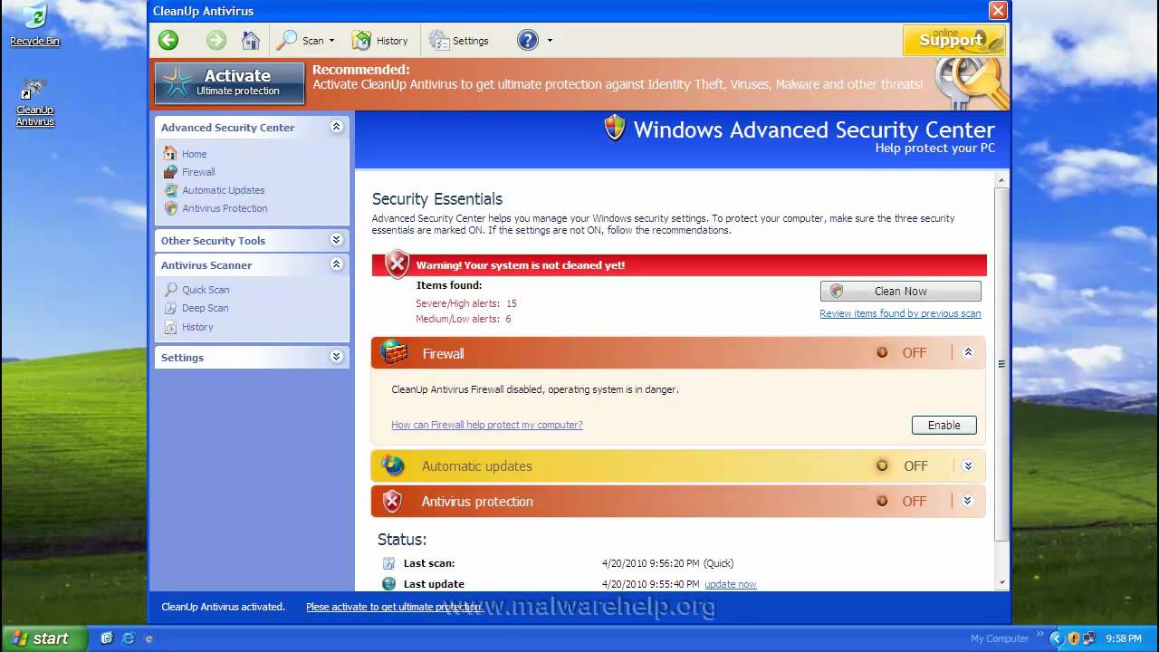The height and width of the screenshot is (652, 1159).
Task: Select Automatic Updates in the sidebar
Action: [x=223, y=190]
